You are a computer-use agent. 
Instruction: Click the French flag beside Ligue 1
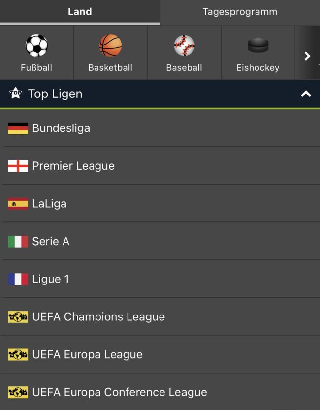[x=18, y=279]
